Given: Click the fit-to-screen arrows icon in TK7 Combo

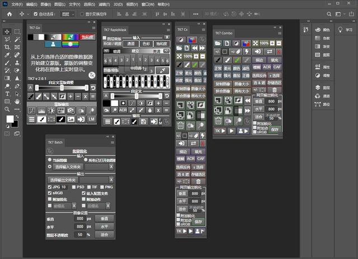Looking at the screenshot, I should point(256,43).
